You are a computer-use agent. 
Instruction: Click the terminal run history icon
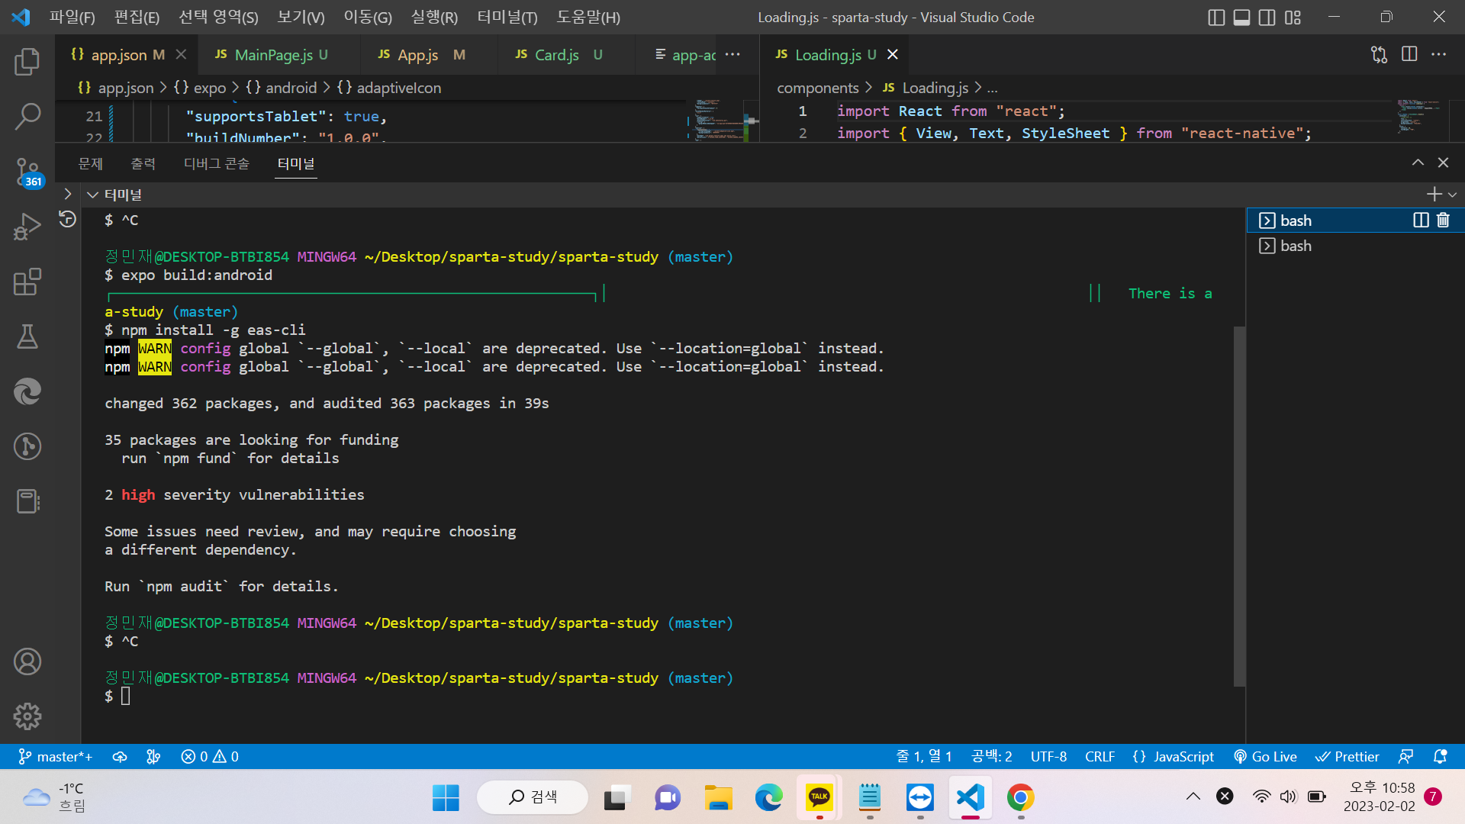[68, 220]
